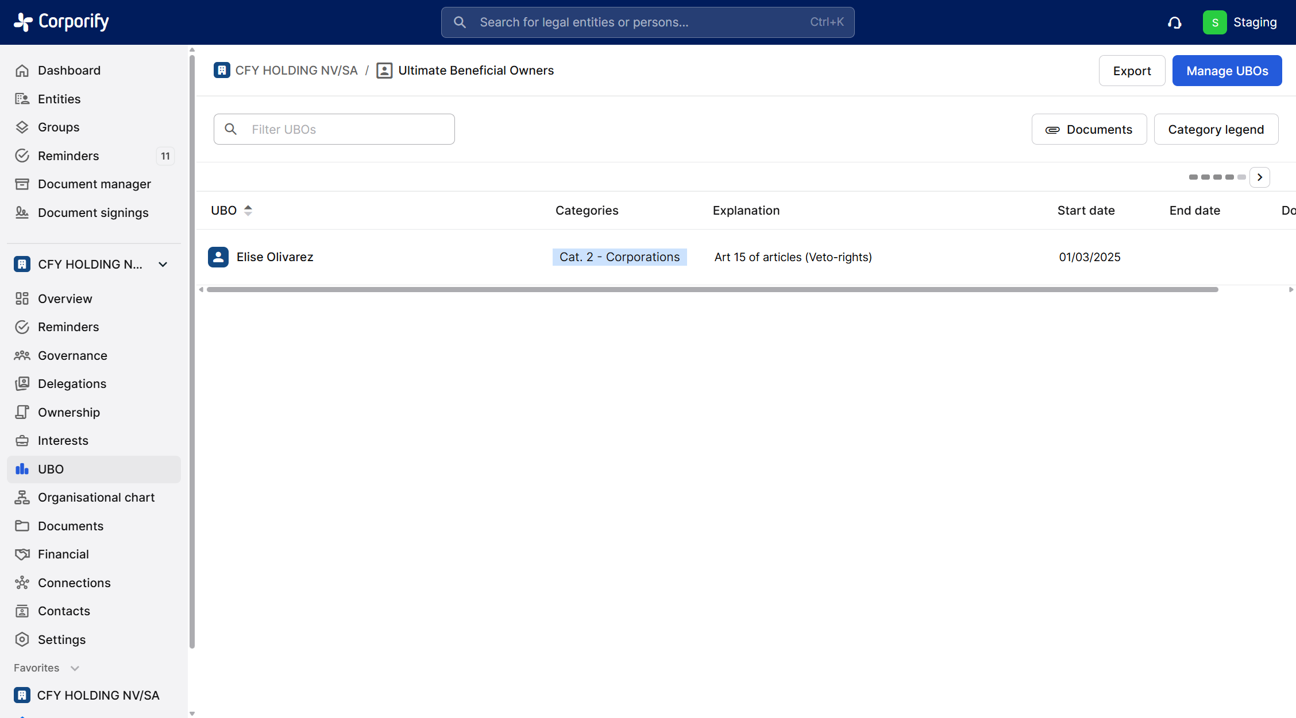Screen dimensions: 1296x718
Task: Open the Organisational chart page
Action: pos(96,498)
